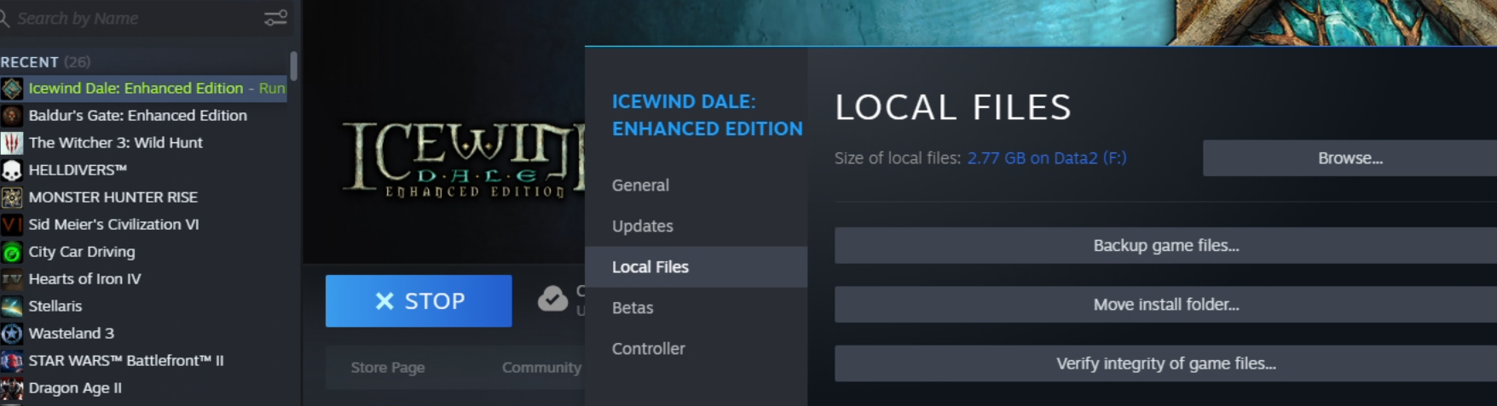
Task: Click the Wasteland 3 game icon
Action: click(12, 334)
